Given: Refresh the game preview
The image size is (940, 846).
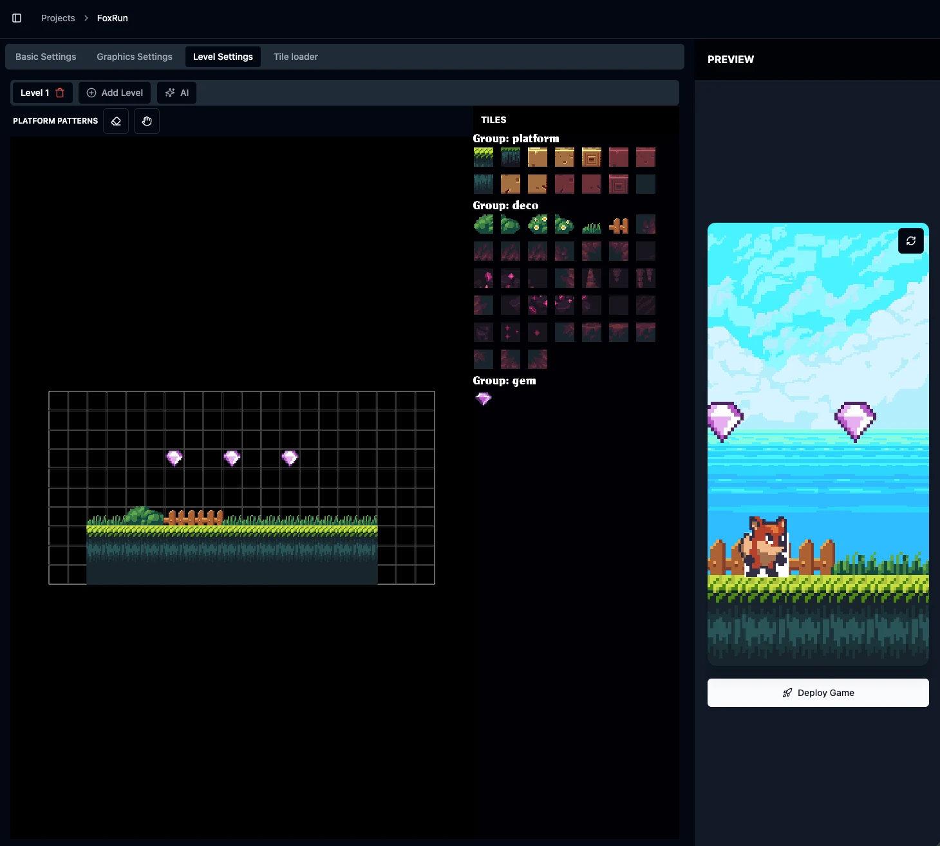Looking at the screenshot, I should coord(910,241).
